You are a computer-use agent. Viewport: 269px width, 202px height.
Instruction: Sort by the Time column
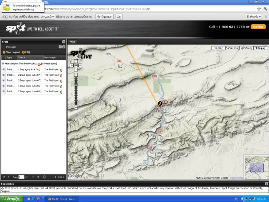pyautogui.click(x=30, y=58)
